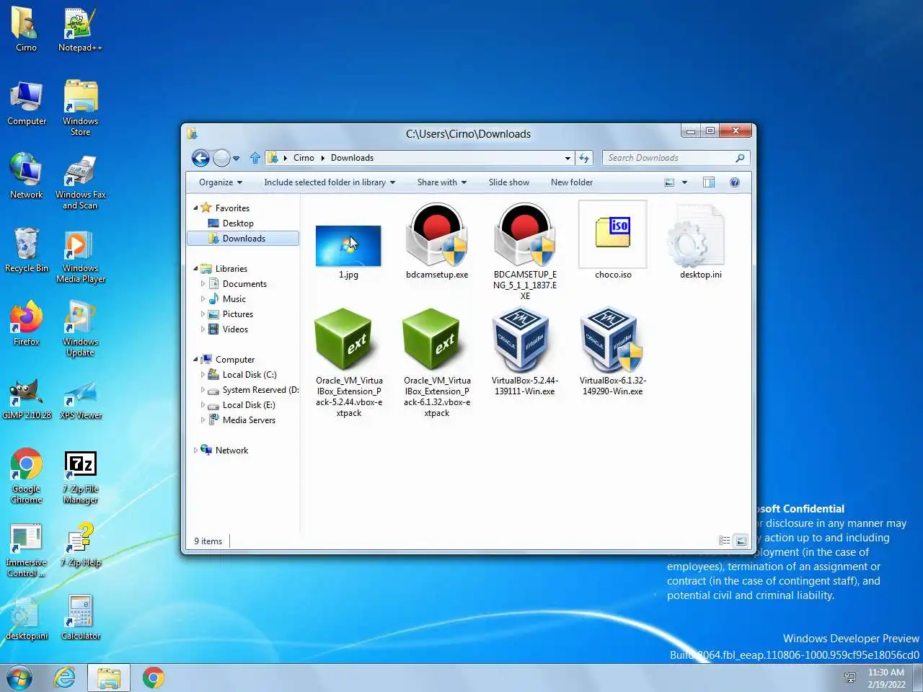The width and height of the screenshot is (923, 692).
Task: Select the choco.iso file
Action: (613, 241)
